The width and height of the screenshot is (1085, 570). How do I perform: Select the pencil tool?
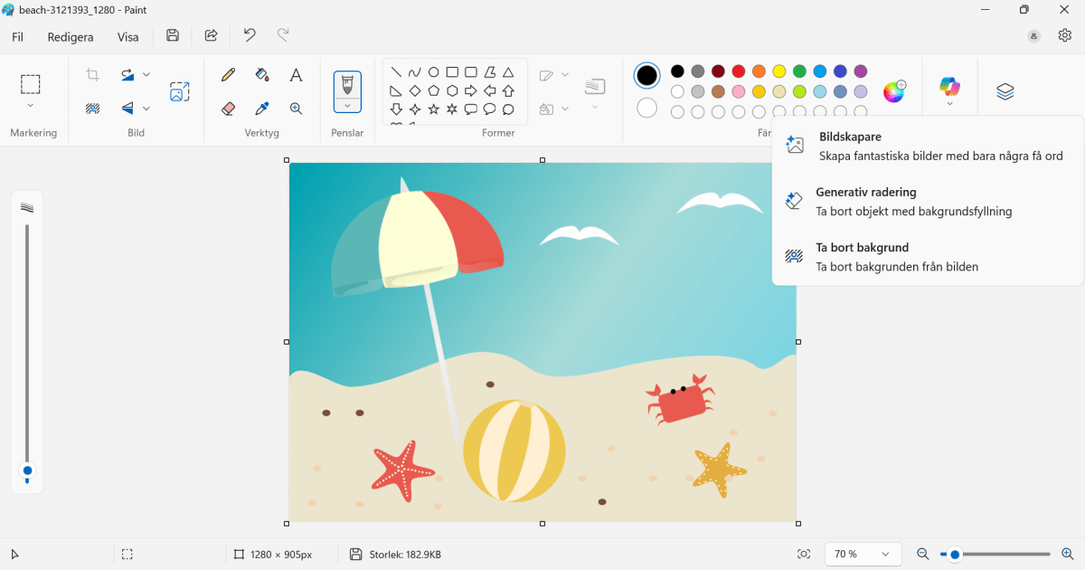pos(228,74)
